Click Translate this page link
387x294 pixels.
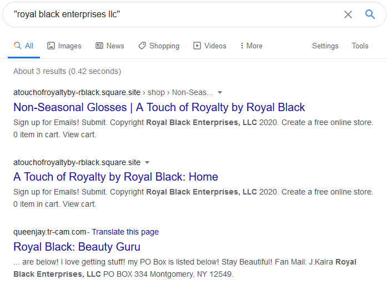point(125,232)
